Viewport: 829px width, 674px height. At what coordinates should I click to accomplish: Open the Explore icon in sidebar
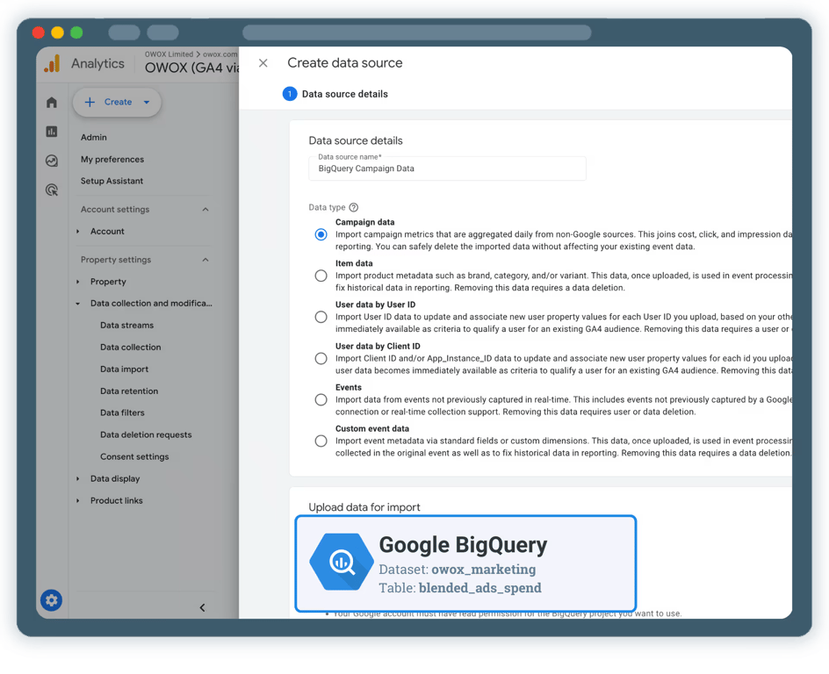click(x=51, y=161)
